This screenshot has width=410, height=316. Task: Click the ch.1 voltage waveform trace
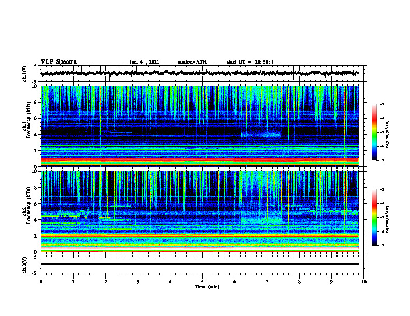199,73
